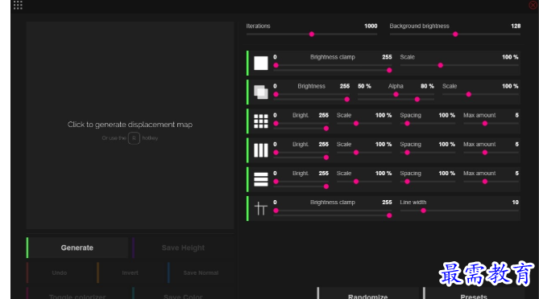This screenshot has height=299, width=539.
Task: Click the Iterations slider handle
Action: tap(312, 35)
